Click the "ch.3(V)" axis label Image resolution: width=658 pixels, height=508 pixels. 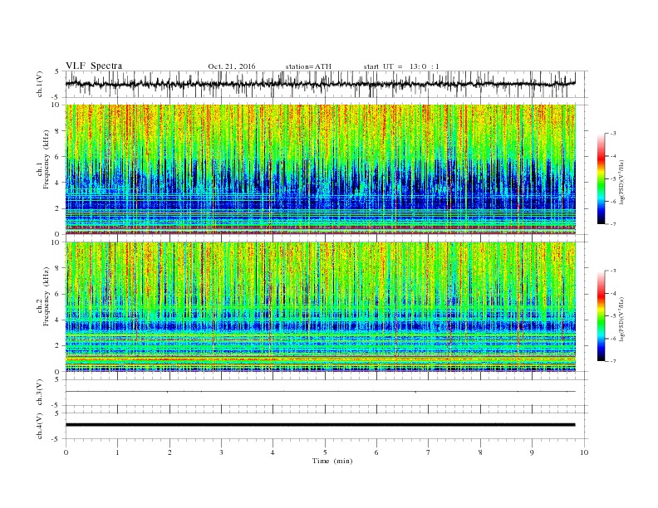40,393
